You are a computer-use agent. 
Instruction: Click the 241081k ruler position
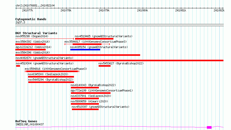tap(181, 10)
